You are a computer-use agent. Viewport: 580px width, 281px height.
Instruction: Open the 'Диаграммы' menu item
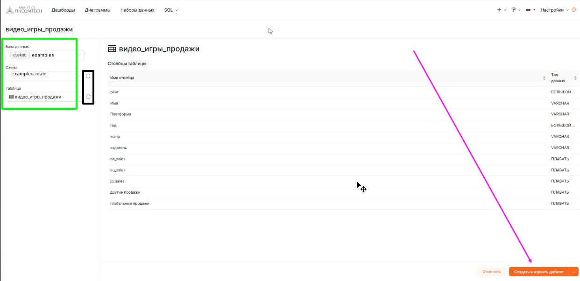pos(98,10)
